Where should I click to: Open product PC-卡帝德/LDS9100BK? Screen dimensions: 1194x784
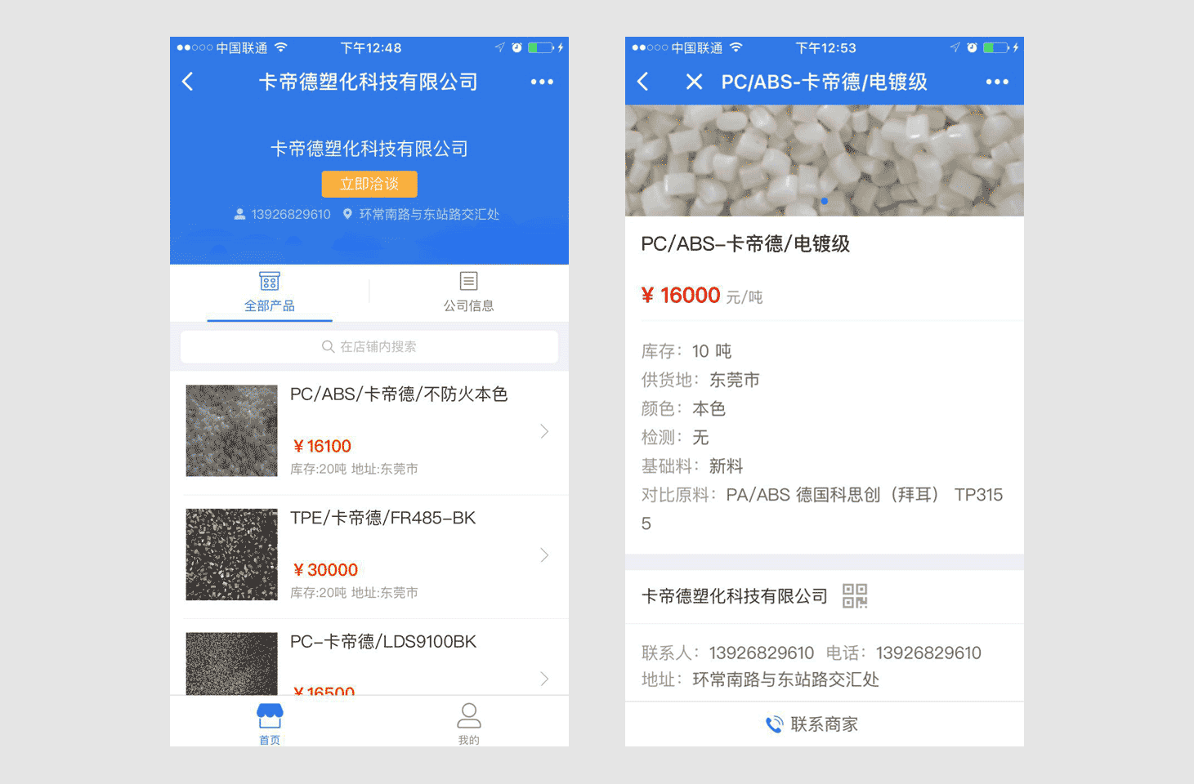[382, 642]
